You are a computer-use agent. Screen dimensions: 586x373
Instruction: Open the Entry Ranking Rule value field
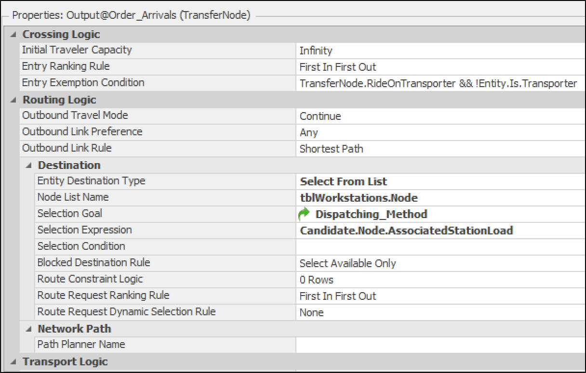point(440,67)
